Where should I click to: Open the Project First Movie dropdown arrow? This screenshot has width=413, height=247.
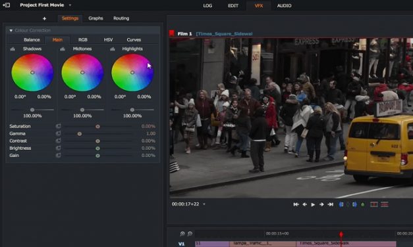point(70,5)
